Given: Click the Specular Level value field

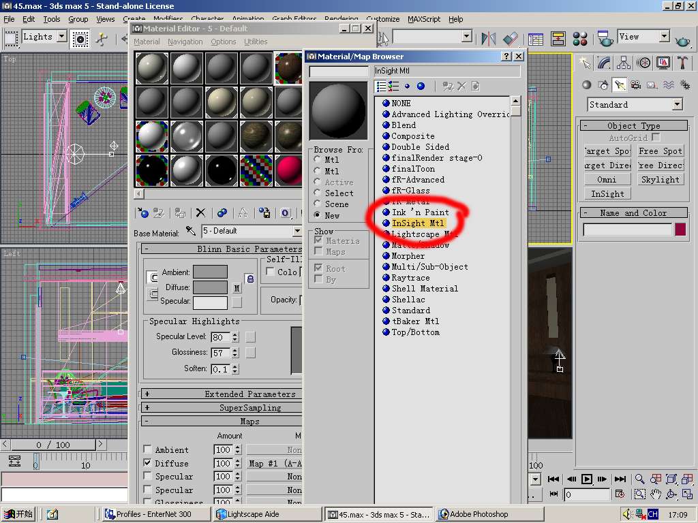Looking at the screenshot, I should click(220, 337).
